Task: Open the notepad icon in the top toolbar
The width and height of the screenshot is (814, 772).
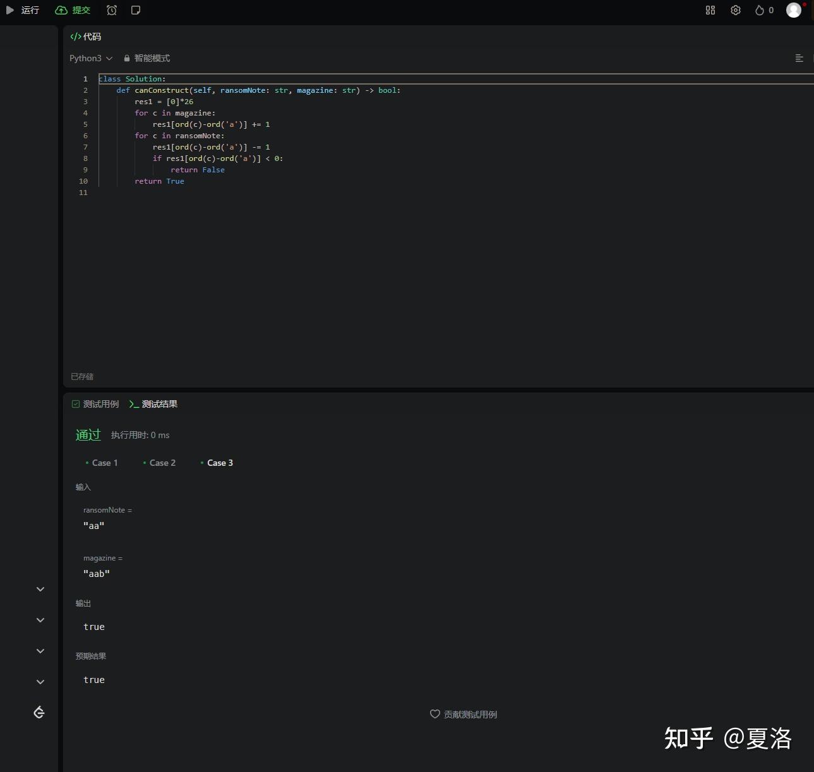Action: tap(135, 10)
